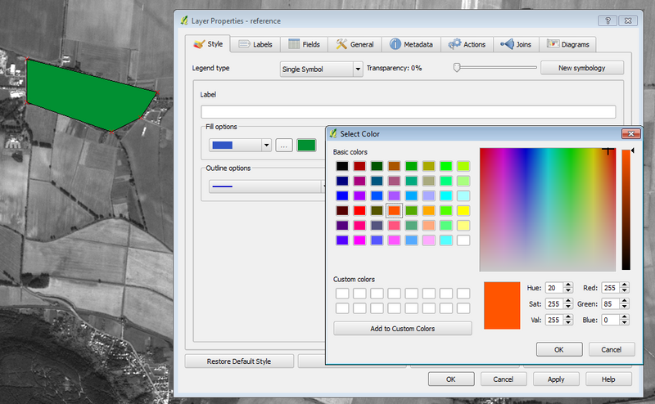
Task: Click the Sat value field
Action: (x=554, y=304)
